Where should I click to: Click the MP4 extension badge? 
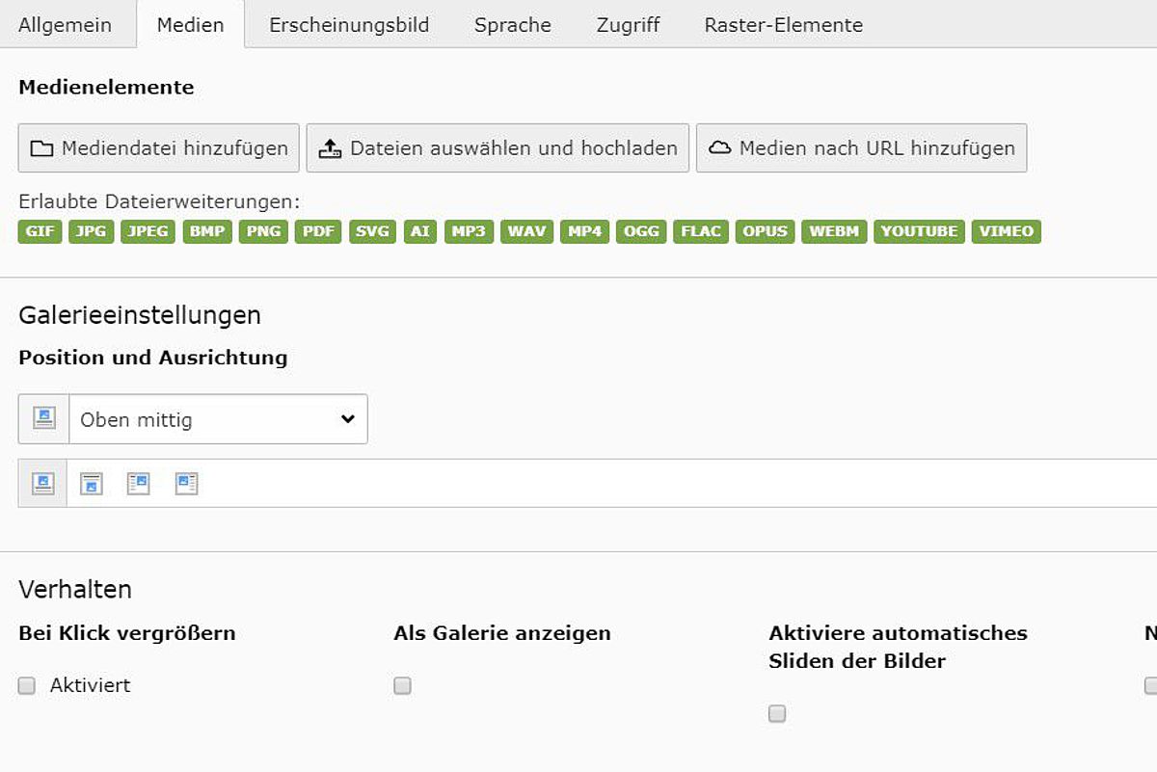coord(584,231)
